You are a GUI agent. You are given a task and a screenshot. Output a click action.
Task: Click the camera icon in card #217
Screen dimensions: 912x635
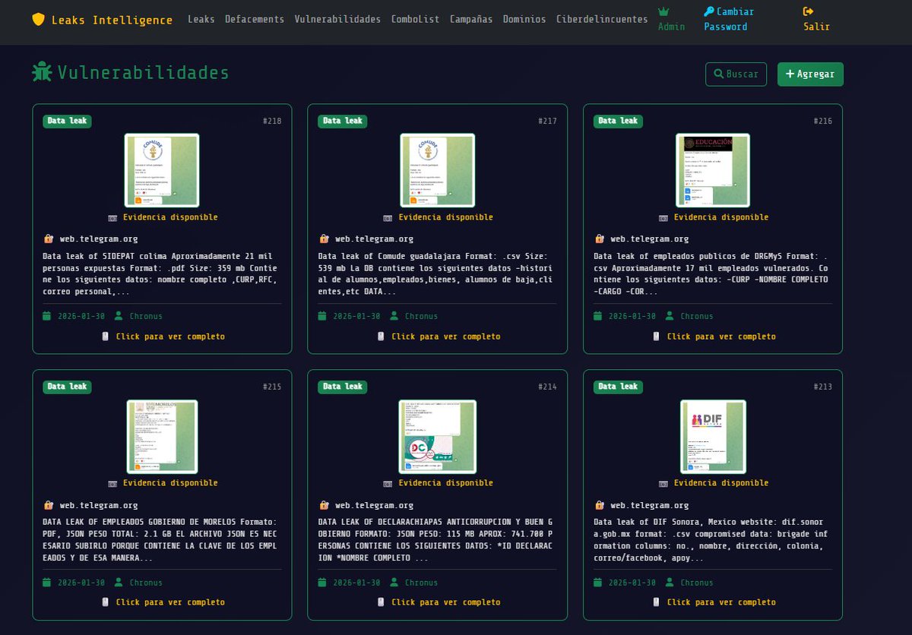tap(388, 217)
